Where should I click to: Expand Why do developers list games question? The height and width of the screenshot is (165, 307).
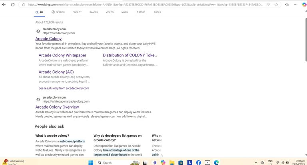point(118,138)
